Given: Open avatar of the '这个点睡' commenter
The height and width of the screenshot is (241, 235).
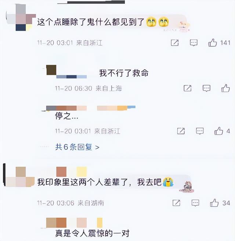Looking at the screenshot, I should click(21, 17).
